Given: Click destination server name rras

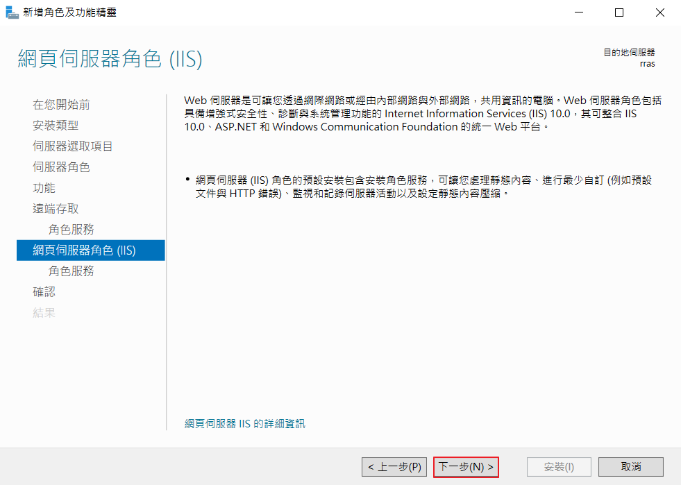Looking at the screenshot, I should point(647,64).
